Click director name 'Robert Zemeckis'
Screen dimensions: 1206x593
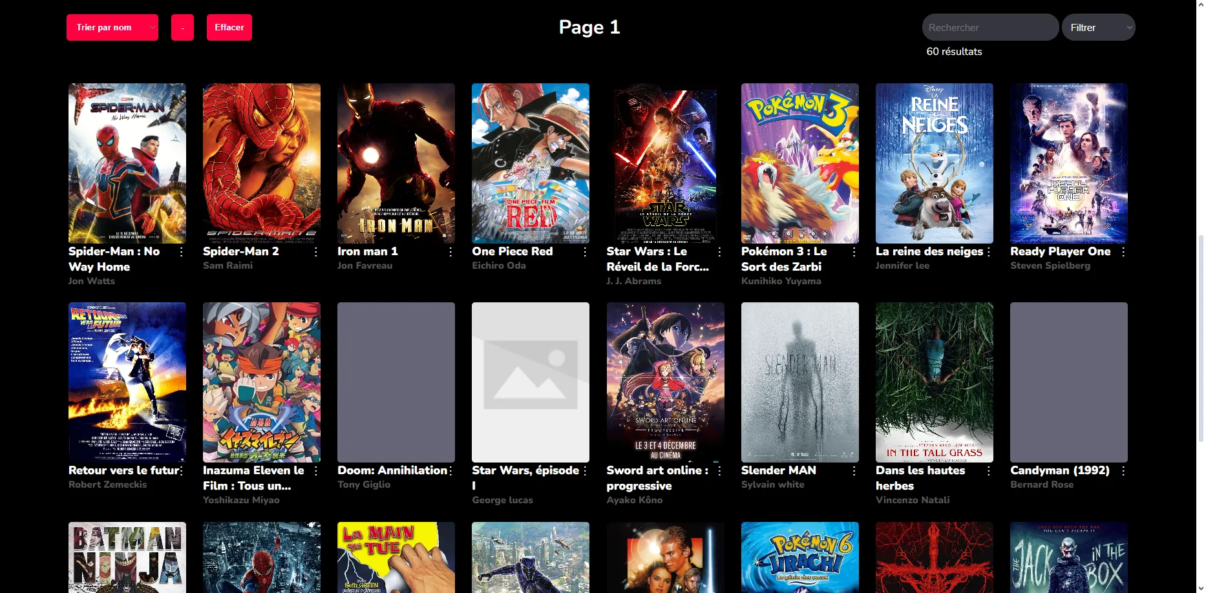tap(108, 484)
